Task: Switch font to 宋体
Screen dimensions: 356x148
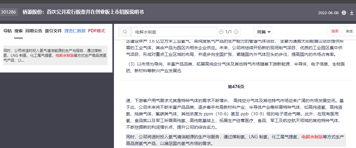Action: click(x=349, y=31)
